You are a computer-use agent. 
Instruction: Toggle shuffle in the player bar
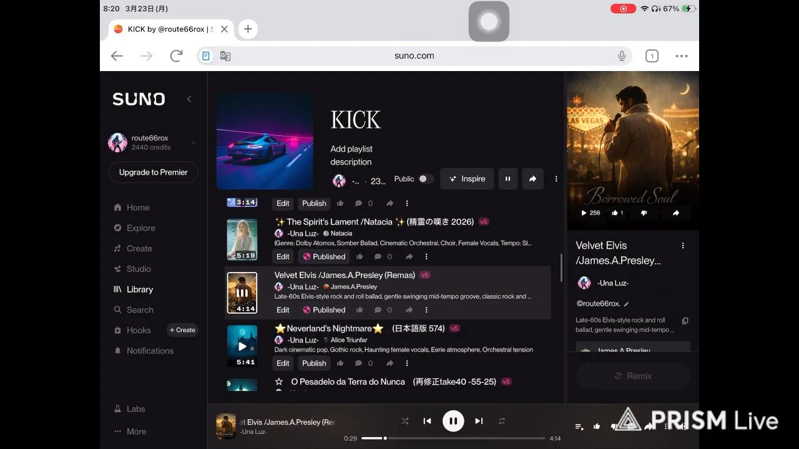405,421
